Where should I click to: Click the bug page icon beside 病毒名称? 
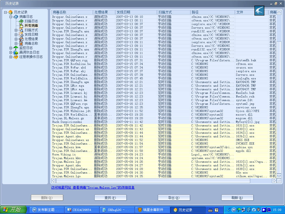coord(21,43)
